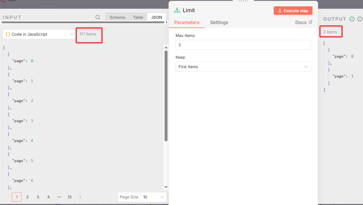363x205 pixels.
Task: Click the output info icon
Action: pyautogui.click(x=360, y=19)
